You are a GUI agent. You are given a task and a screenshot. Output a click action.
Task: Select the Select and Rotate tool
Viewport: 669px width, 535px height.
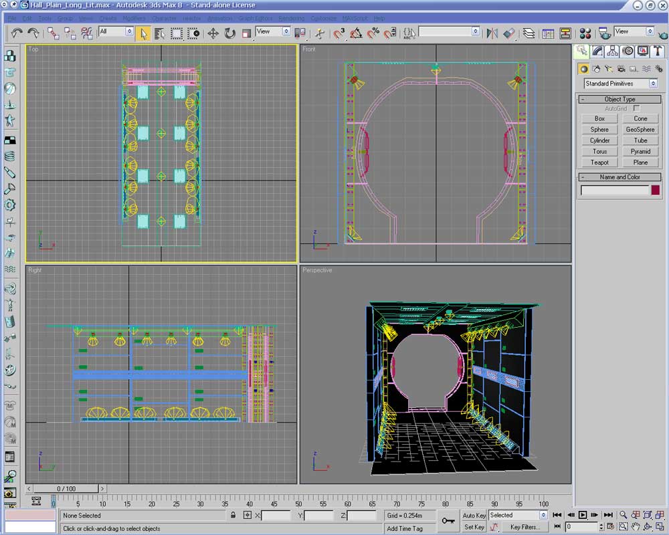(x=229, y=33)
